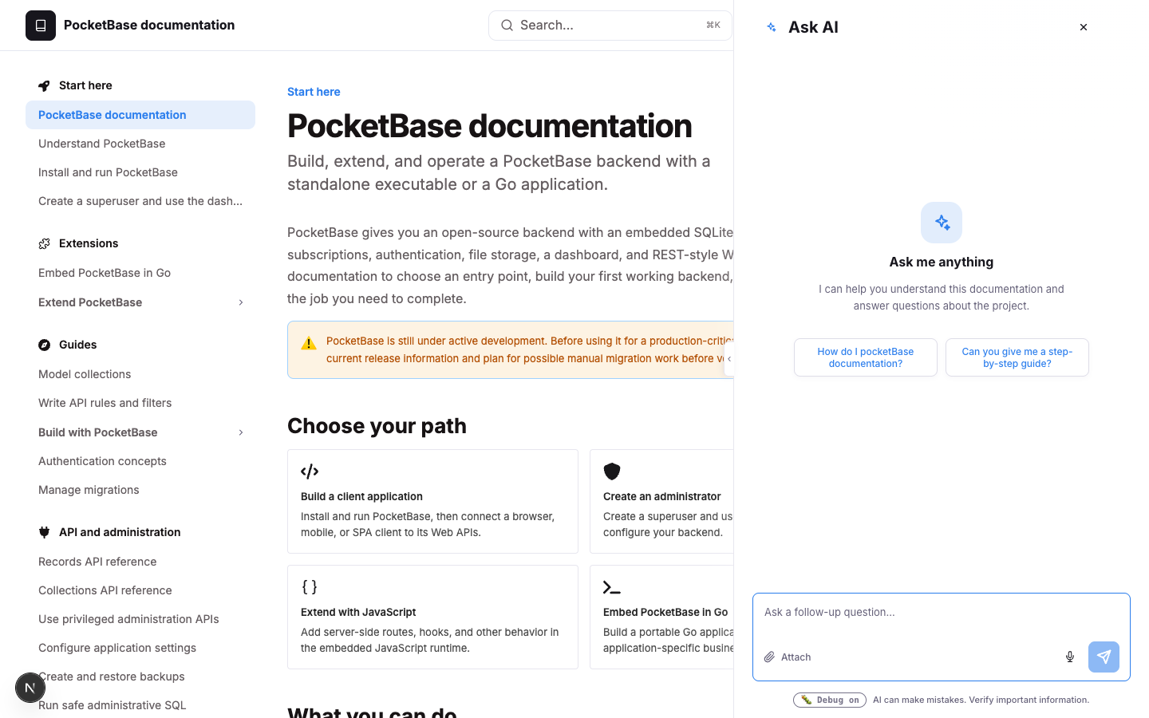Open Understand PocketBase in sidebar

[140, 144]
